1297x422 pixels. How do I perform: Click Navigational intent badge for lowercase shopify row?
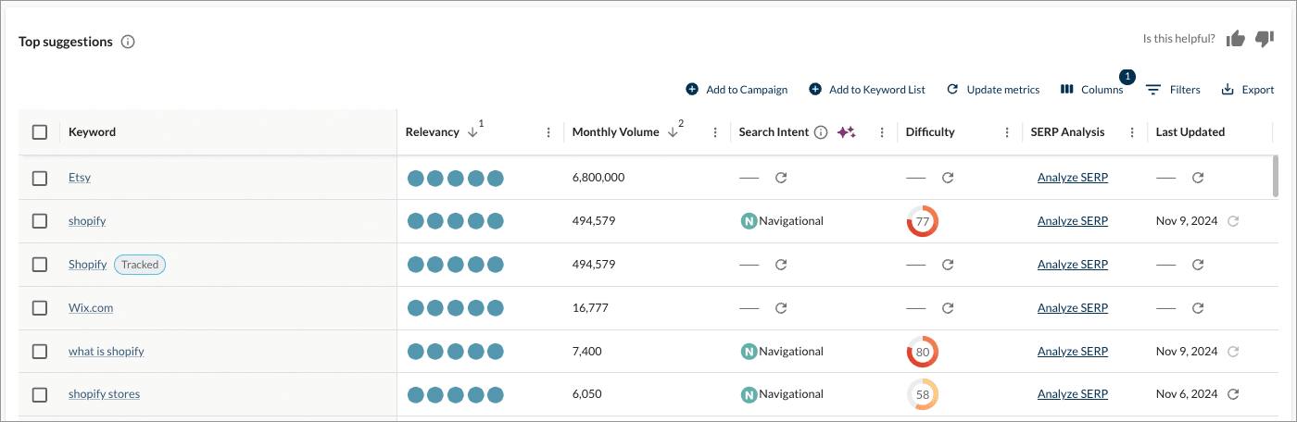[x=782, y=221]
